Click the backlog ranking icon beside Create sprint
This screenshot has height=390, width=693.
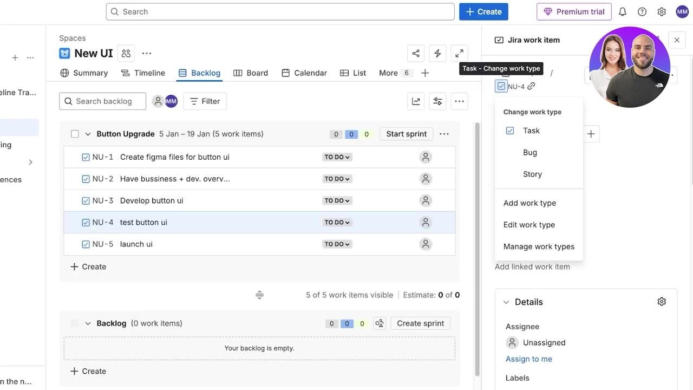380,323
